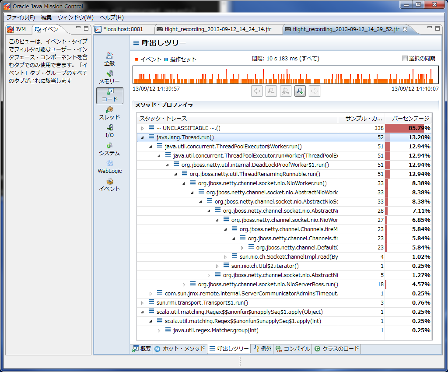Open the I/O sidebar group

pos(109,131)
